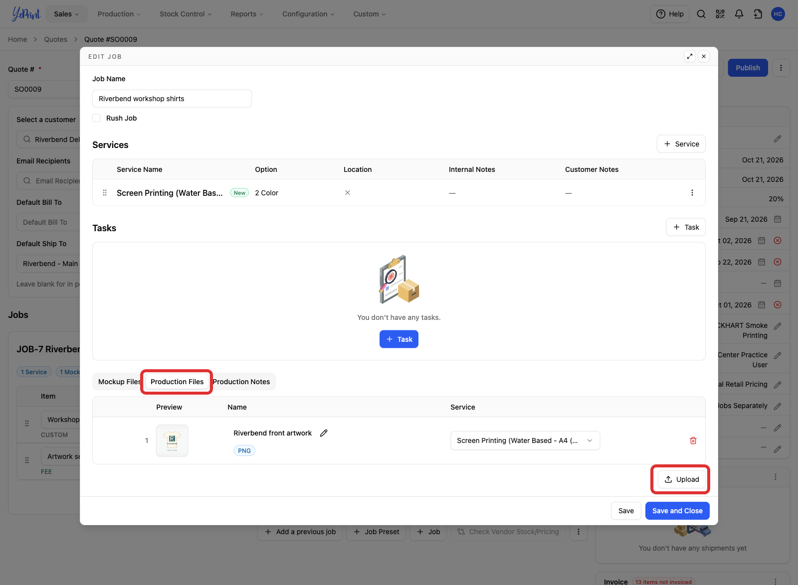Click the blue Task button
Image resolution: width=798 pixels, height=585 pixels.
tap(399, 339)
